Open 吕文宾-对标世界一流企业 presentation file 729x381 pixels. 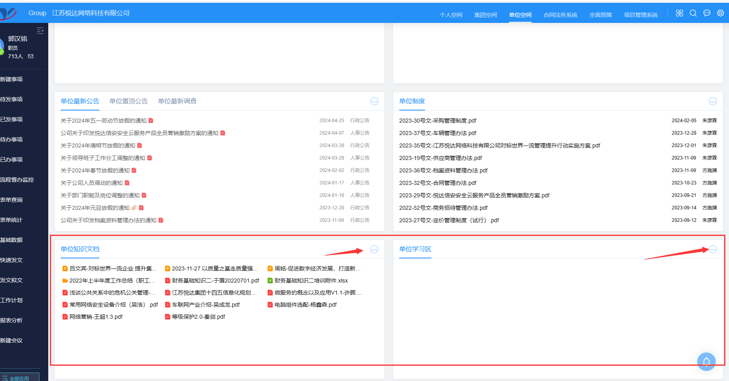pyautogui.click(x=113, y=268)
